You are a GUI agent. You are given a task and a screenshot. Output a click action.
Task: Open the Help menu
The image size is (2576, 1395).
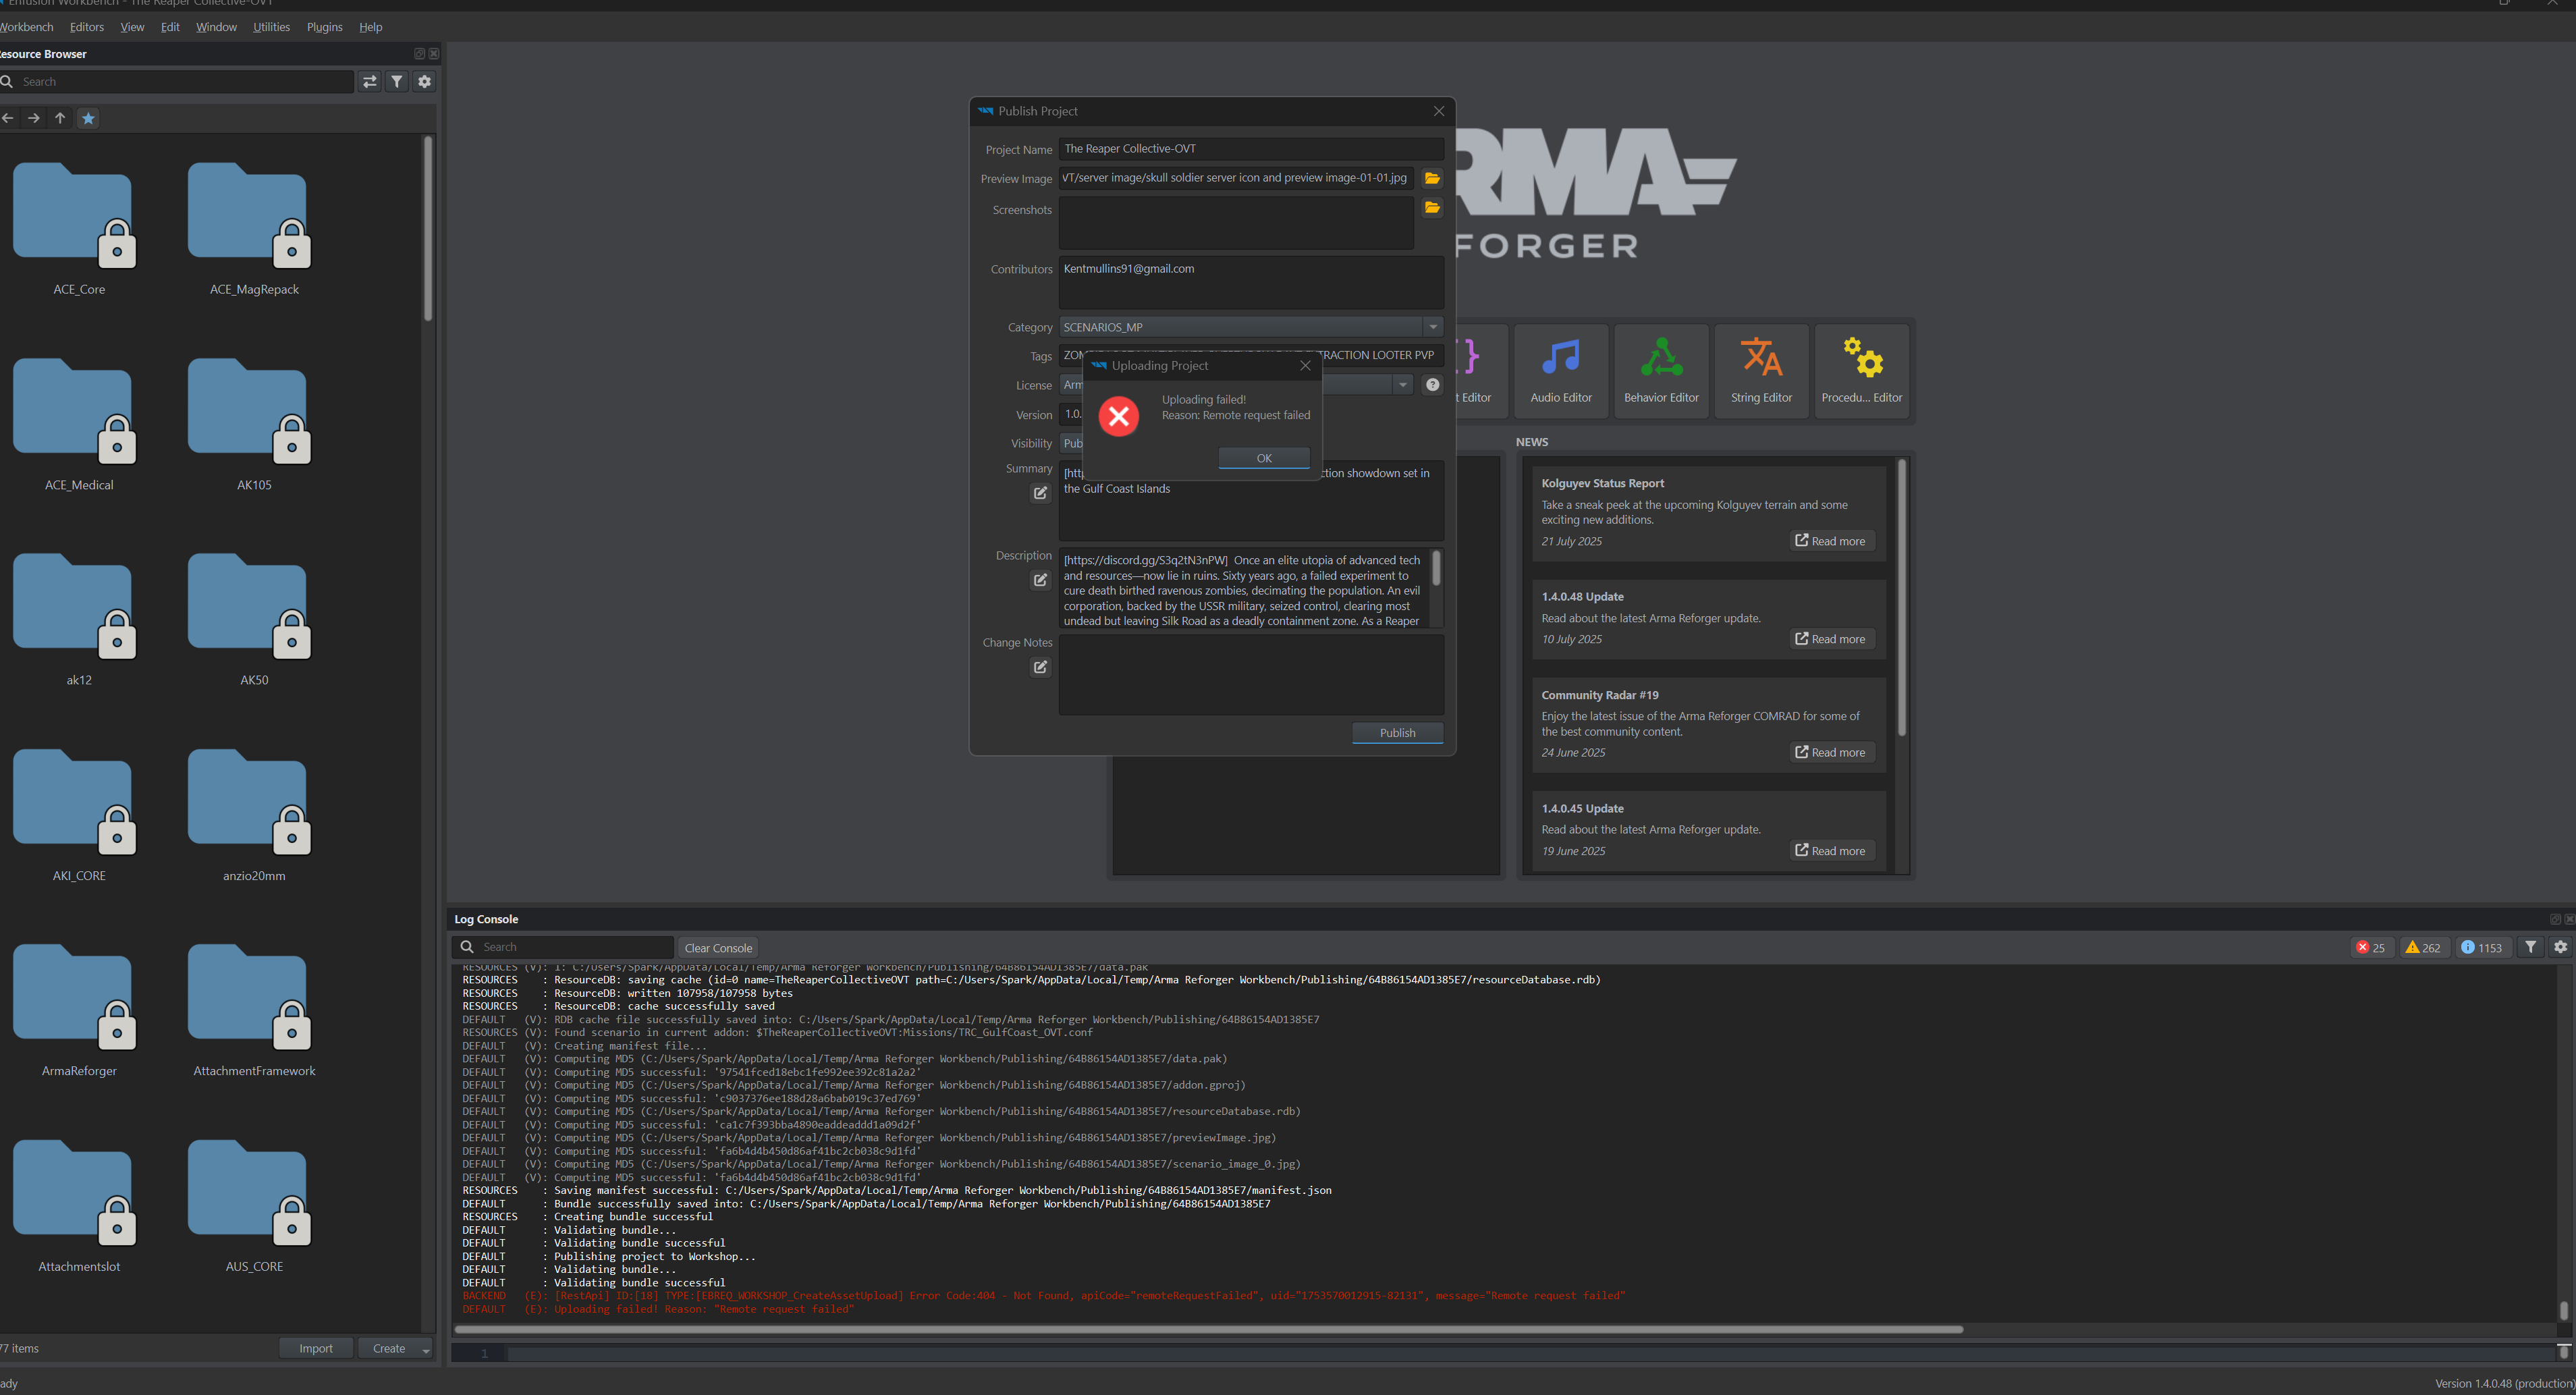point(370,27)
